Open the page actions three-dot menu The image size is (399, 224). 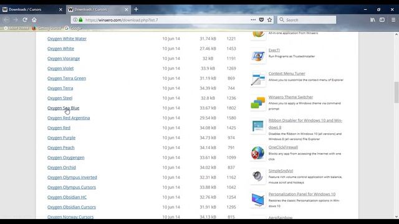(x=253, y=20)
